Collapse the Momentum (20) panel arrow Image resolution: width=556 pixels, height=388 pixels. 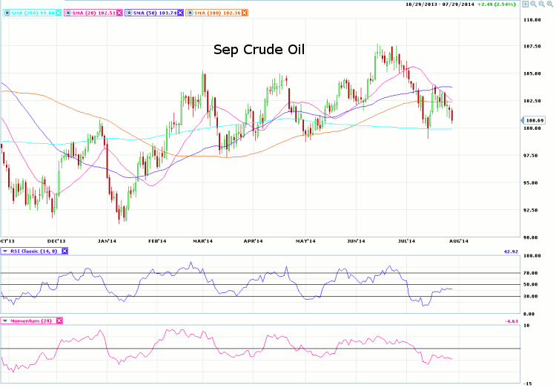(x=6, y=320)
